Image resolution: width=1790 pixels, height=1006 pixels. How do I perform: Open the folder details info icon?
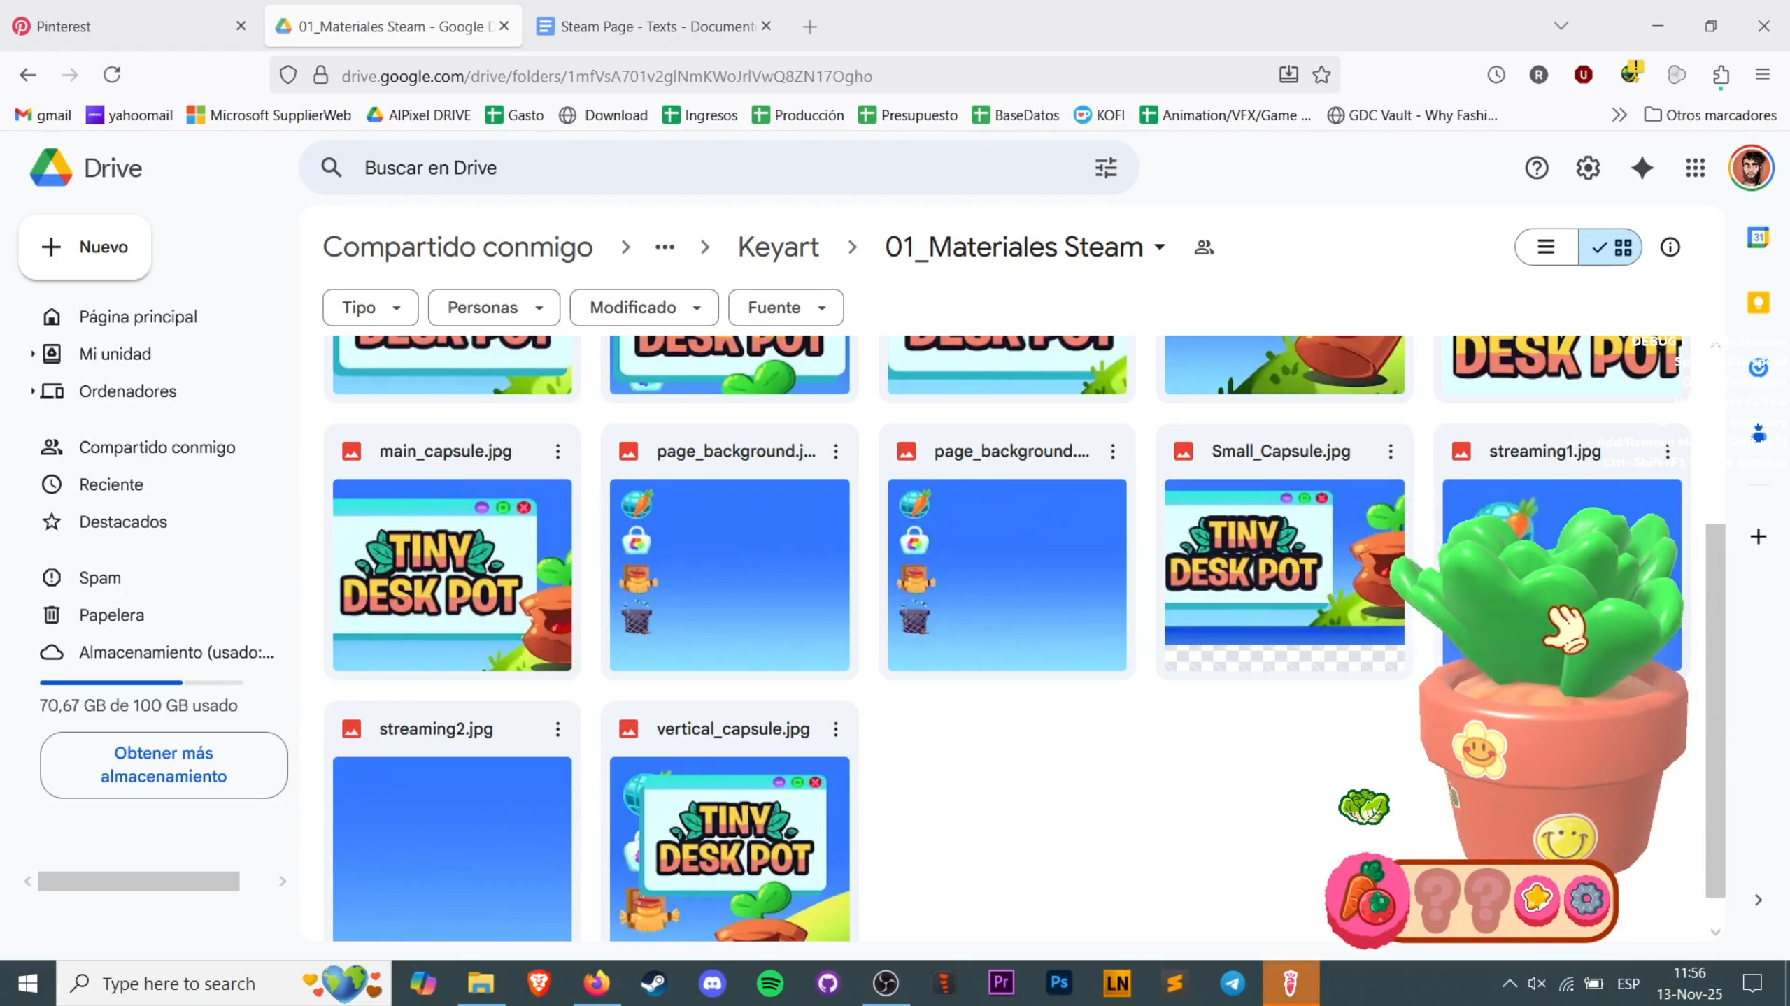[x=1670, y=247]
